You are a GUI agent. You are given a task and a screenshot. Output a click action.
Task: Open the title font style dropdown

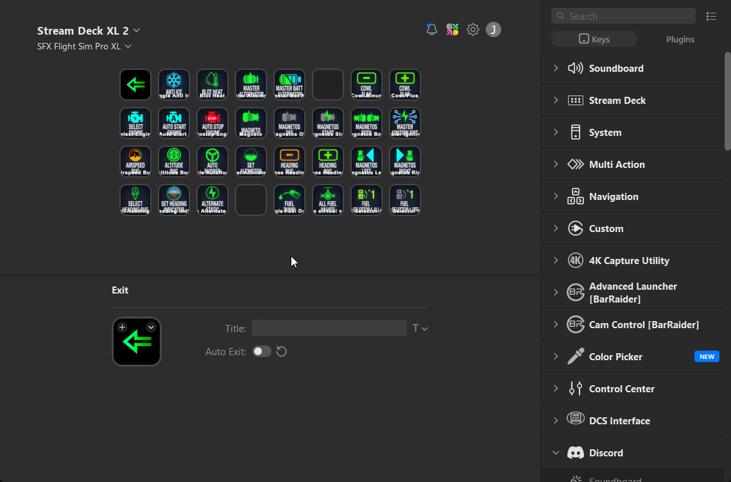[x=420, y=328]
